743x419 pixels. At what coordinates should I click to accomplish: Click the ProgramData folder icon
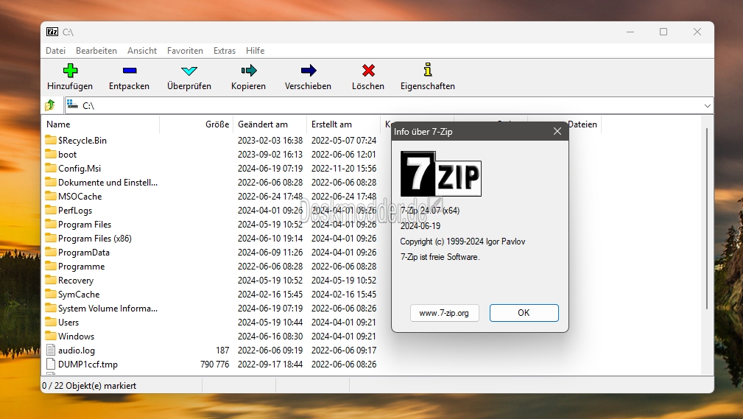(51, 252)
